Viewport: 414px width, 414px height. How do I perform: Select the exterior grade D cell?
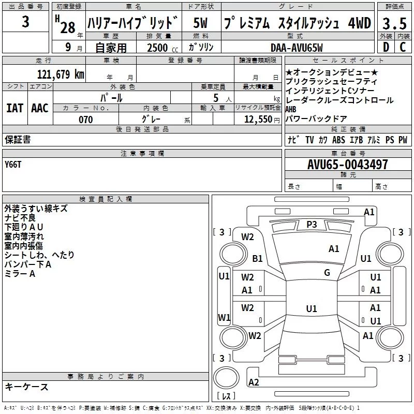[x=386, y=47]
